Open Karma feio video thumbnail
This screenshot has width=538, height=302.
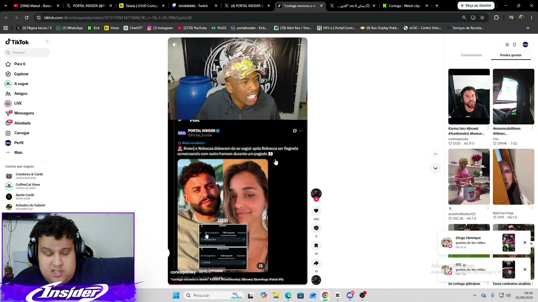click(469, 96)
